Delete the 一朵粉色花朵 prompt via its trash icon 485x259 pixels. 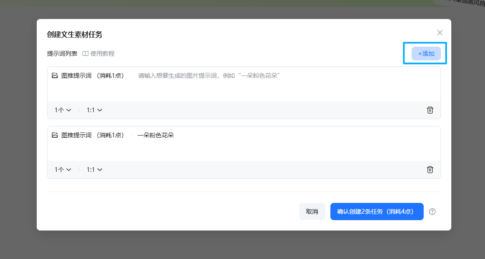(430, 169)
